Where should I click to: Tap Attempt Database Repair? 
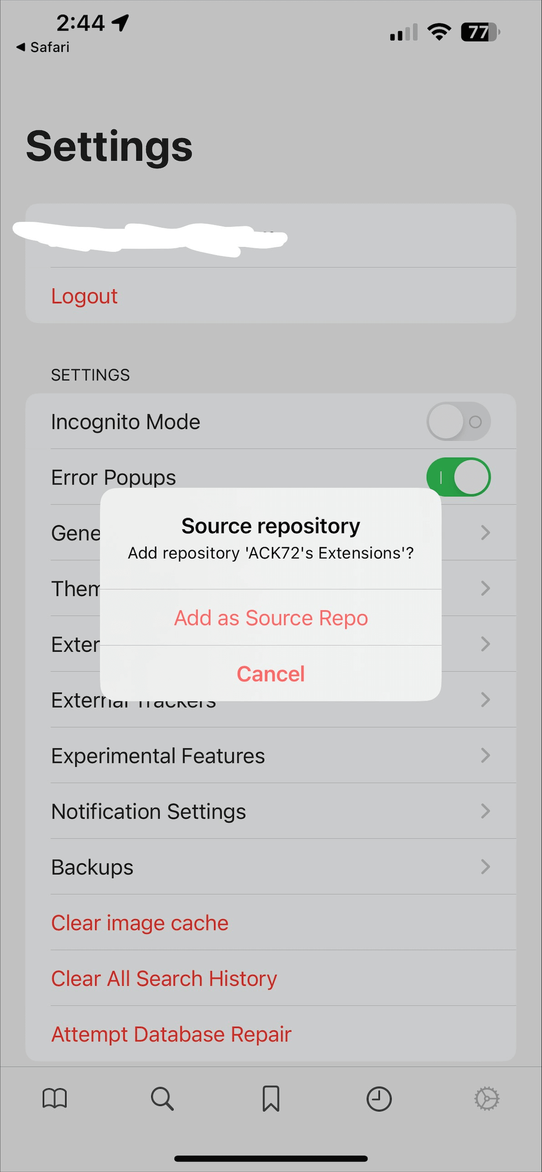(x=171, y=1034)
